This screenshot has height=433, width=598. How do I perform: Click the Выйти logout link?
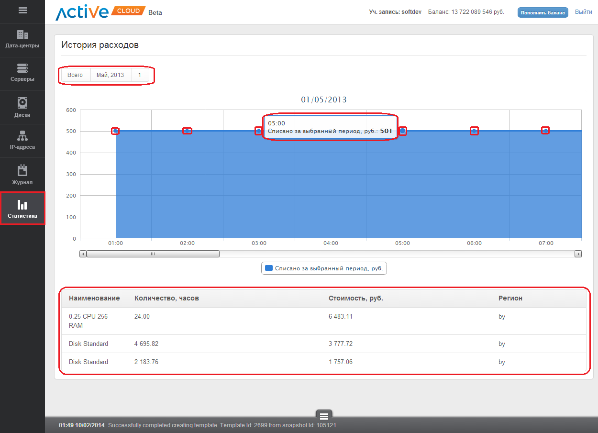point(583,12)
